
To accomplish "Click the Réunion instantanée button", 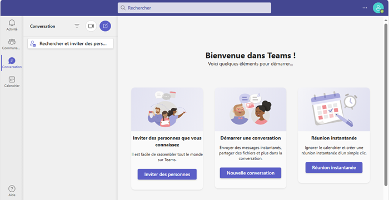I will [x=333, y=167].
